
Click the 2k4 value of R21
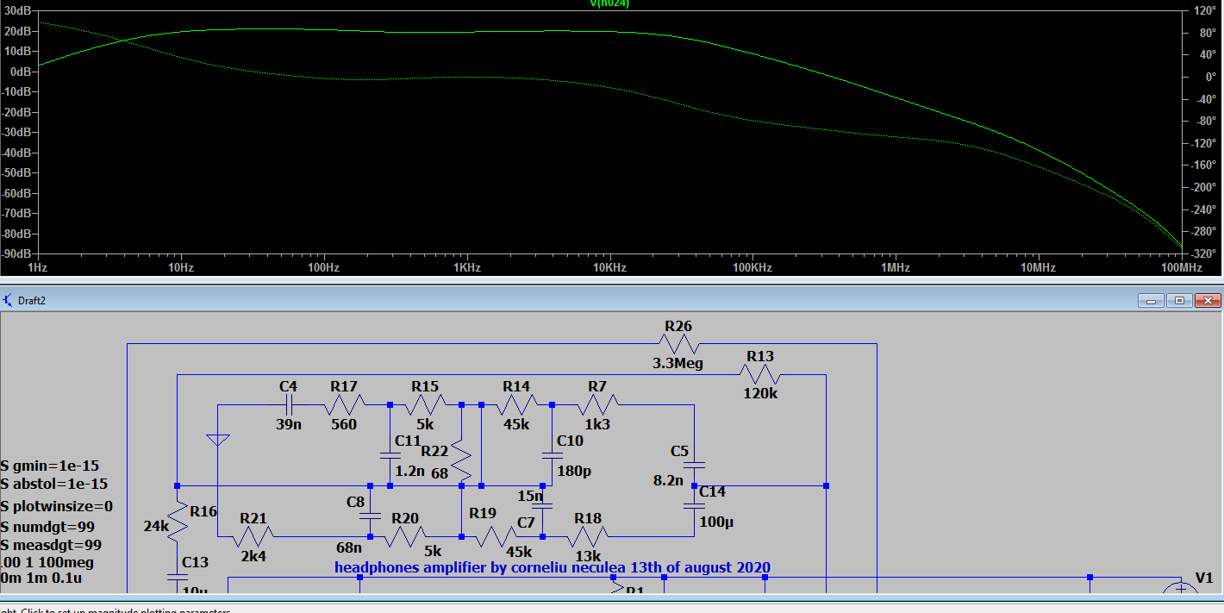pyautogui.click(x=253, y=556)
